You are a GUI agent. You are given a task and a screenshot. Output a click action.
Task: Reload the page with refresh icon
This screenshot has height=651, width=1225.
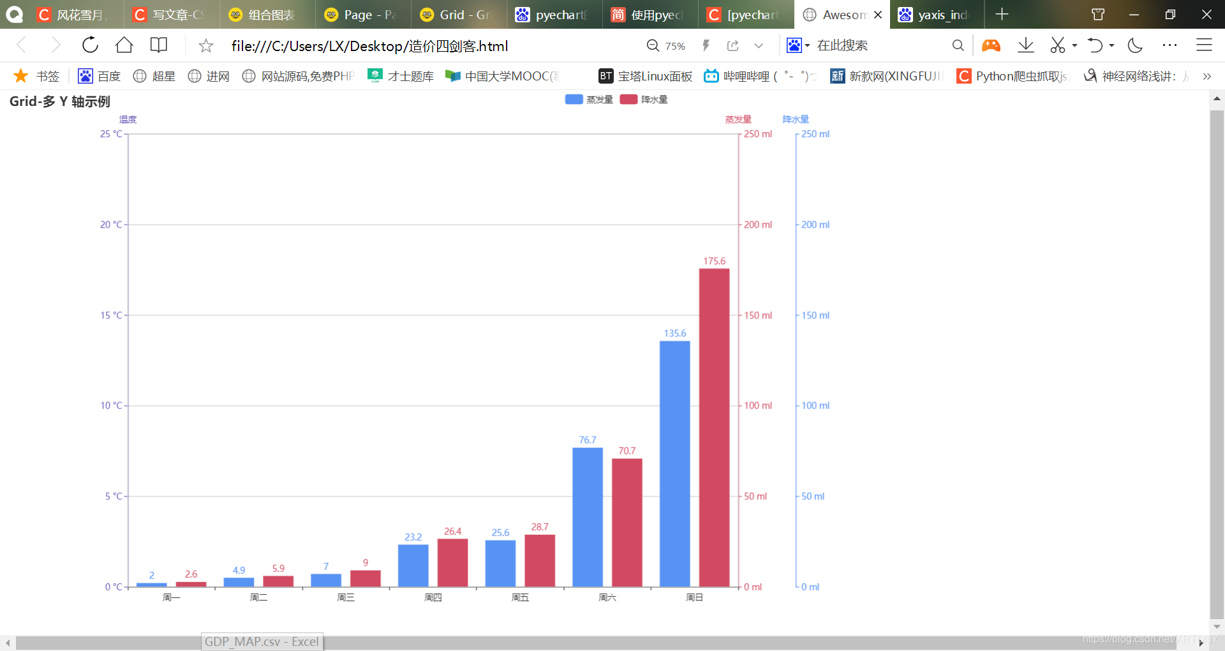(x=90, y=45)
